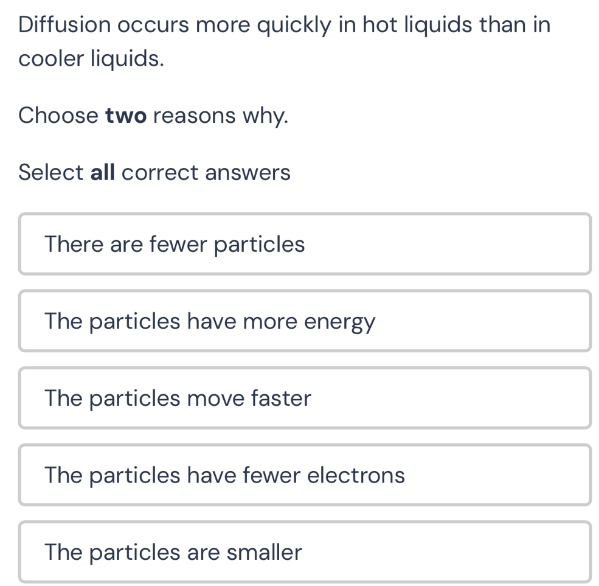Screen dimensions: 599x586
Task: Click the word 'faster' in the third option
Action: tap(281, 398)
